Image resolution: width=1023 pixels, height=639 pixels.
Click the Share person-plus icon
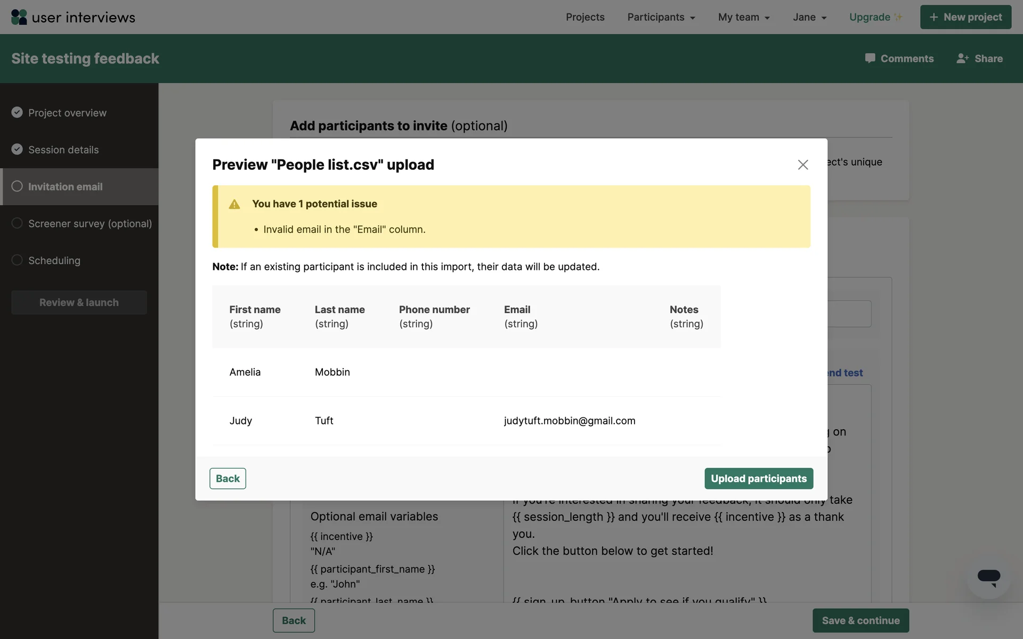(962, 59)
